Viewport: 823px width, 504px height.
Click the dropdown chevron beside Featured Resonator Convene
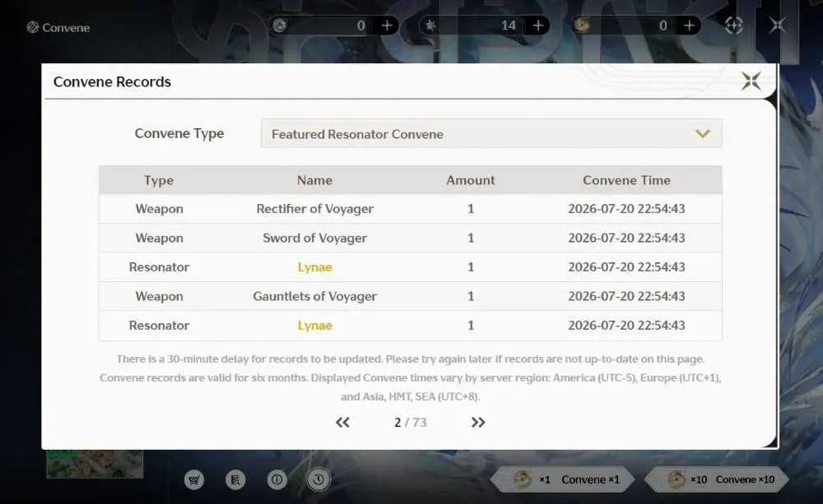pos(702,134)
